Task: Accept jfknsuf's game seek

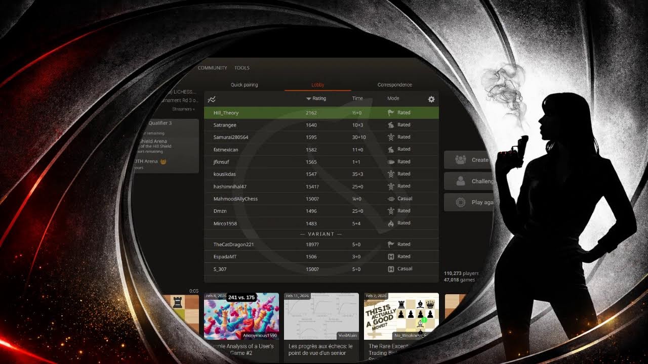Action: click(x=321, y=162)
